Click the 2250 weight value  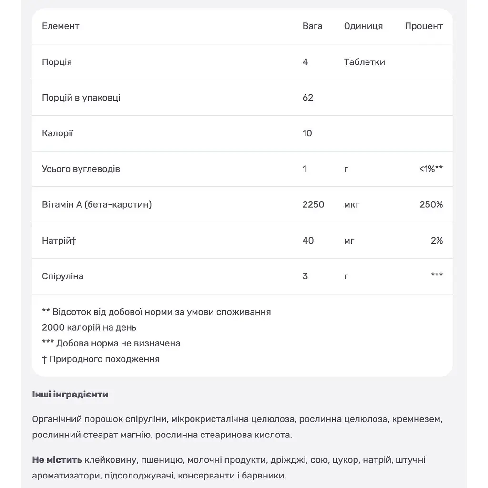[x=314, y=204]
